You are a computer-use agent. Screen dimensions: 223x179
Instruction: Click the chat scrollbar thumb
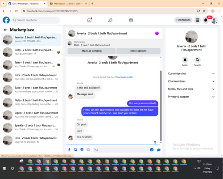pyautogui.click(x=161, y=106)
